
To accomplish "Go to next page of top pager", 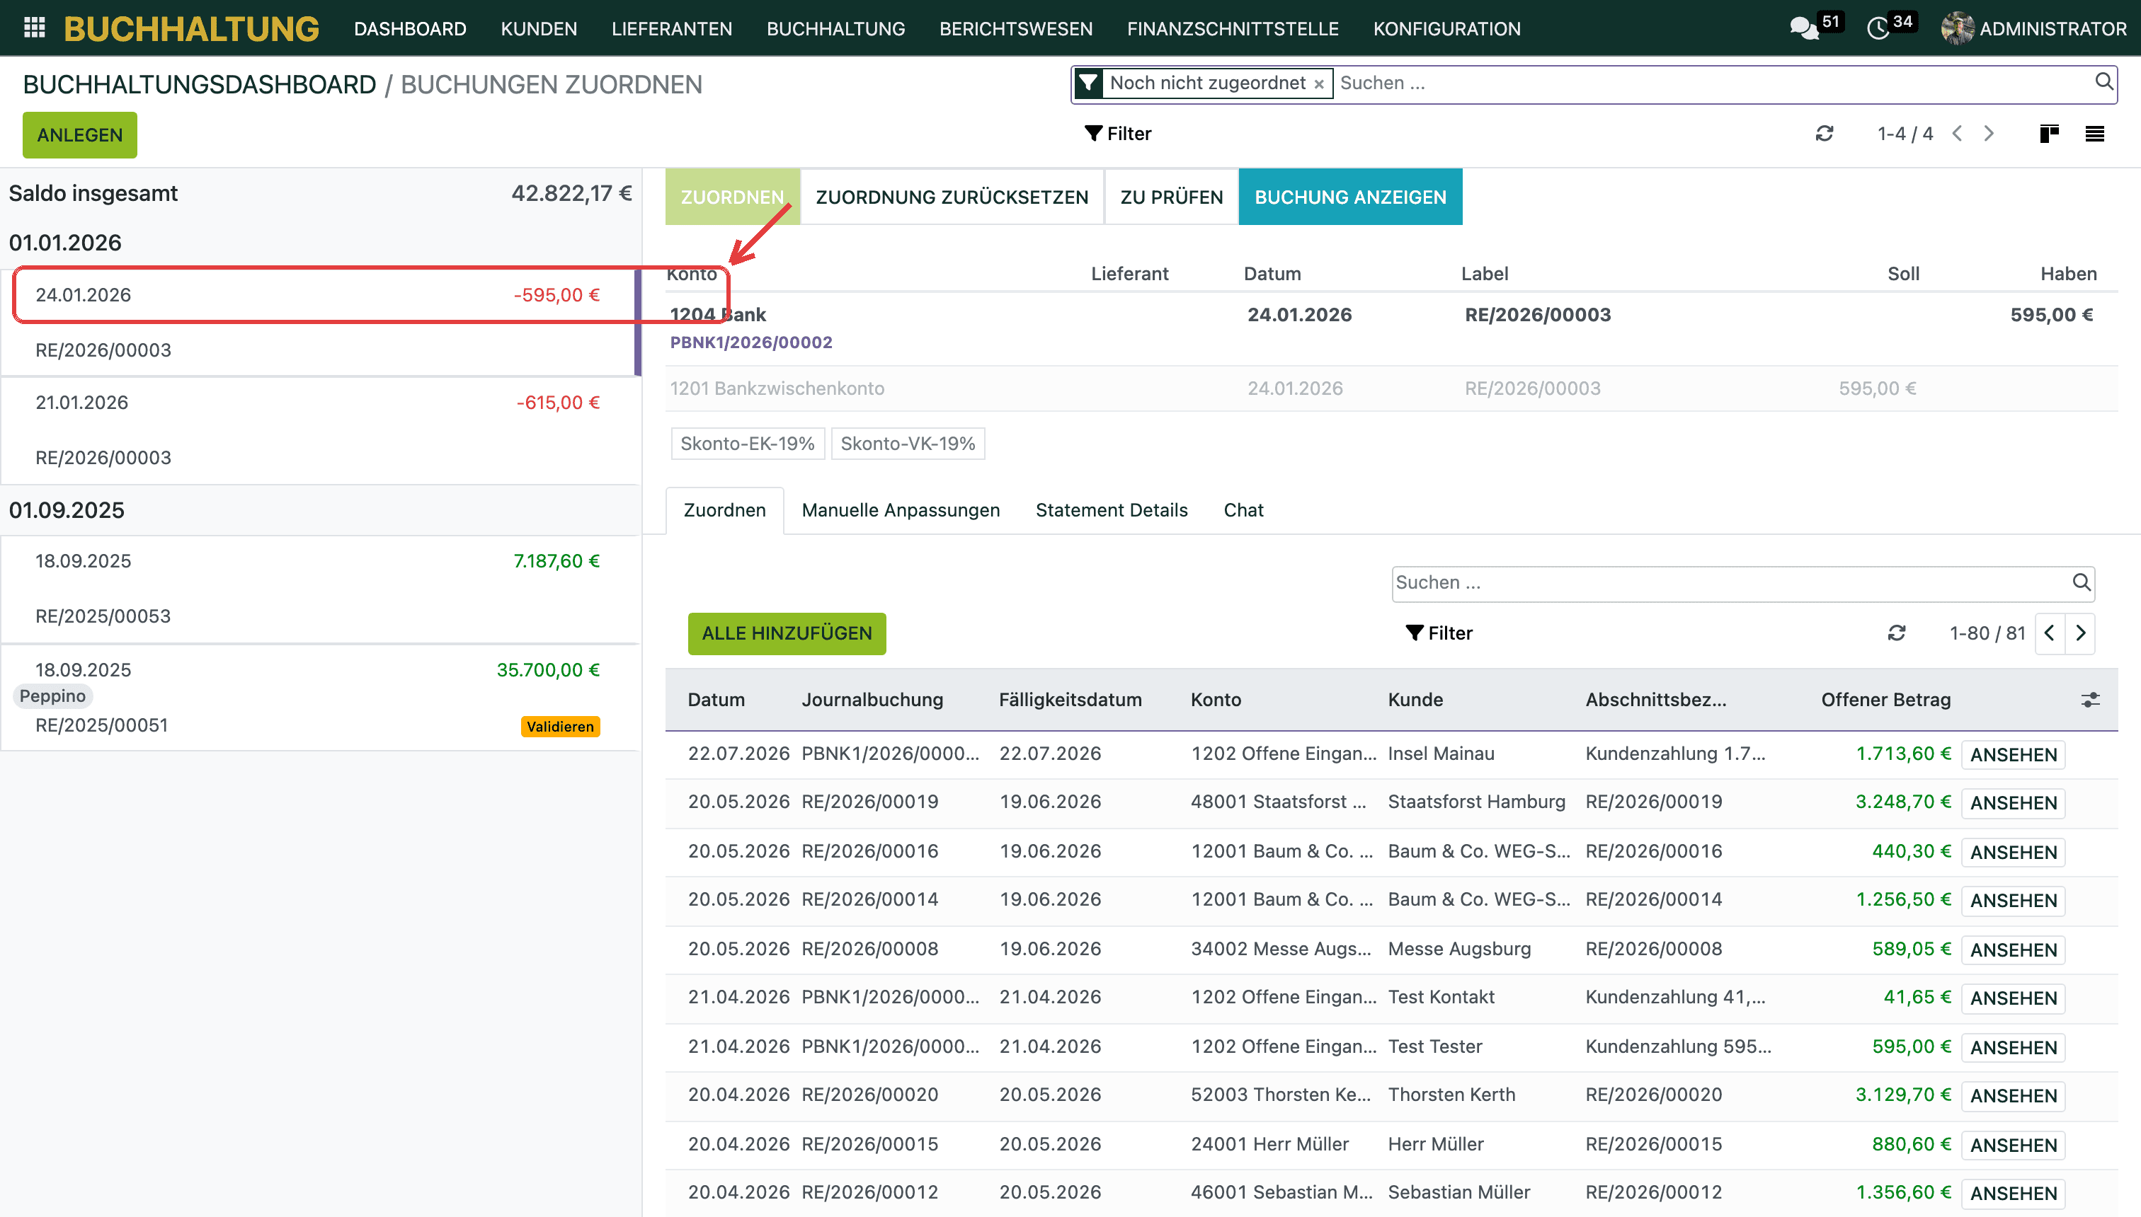I will tap(1989, 134).
